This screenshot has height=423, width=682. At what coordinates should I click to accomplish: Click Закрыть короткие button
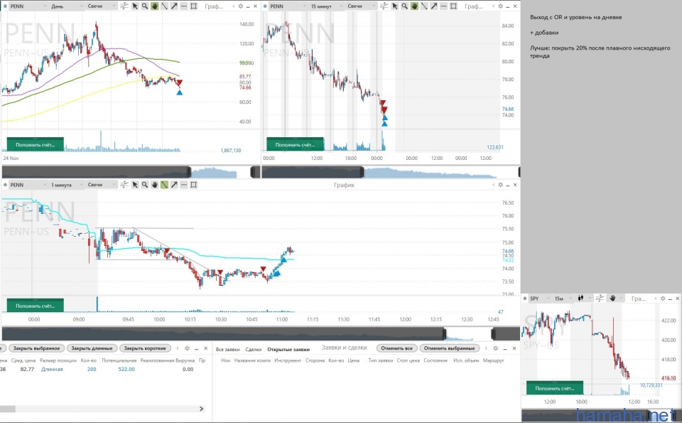click(145, 348)
